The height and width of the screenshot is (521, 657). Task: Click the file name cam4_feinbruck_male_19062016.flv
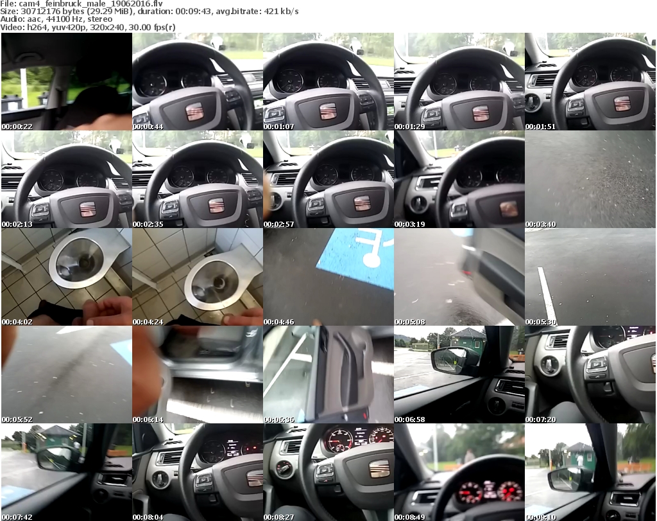[x=90, y=4]
